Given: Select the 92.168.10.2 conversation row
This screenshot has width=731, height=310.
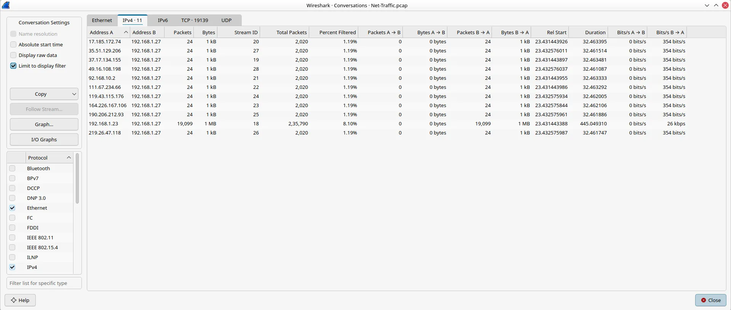Looking at the screenshot, I should [387, 78].
